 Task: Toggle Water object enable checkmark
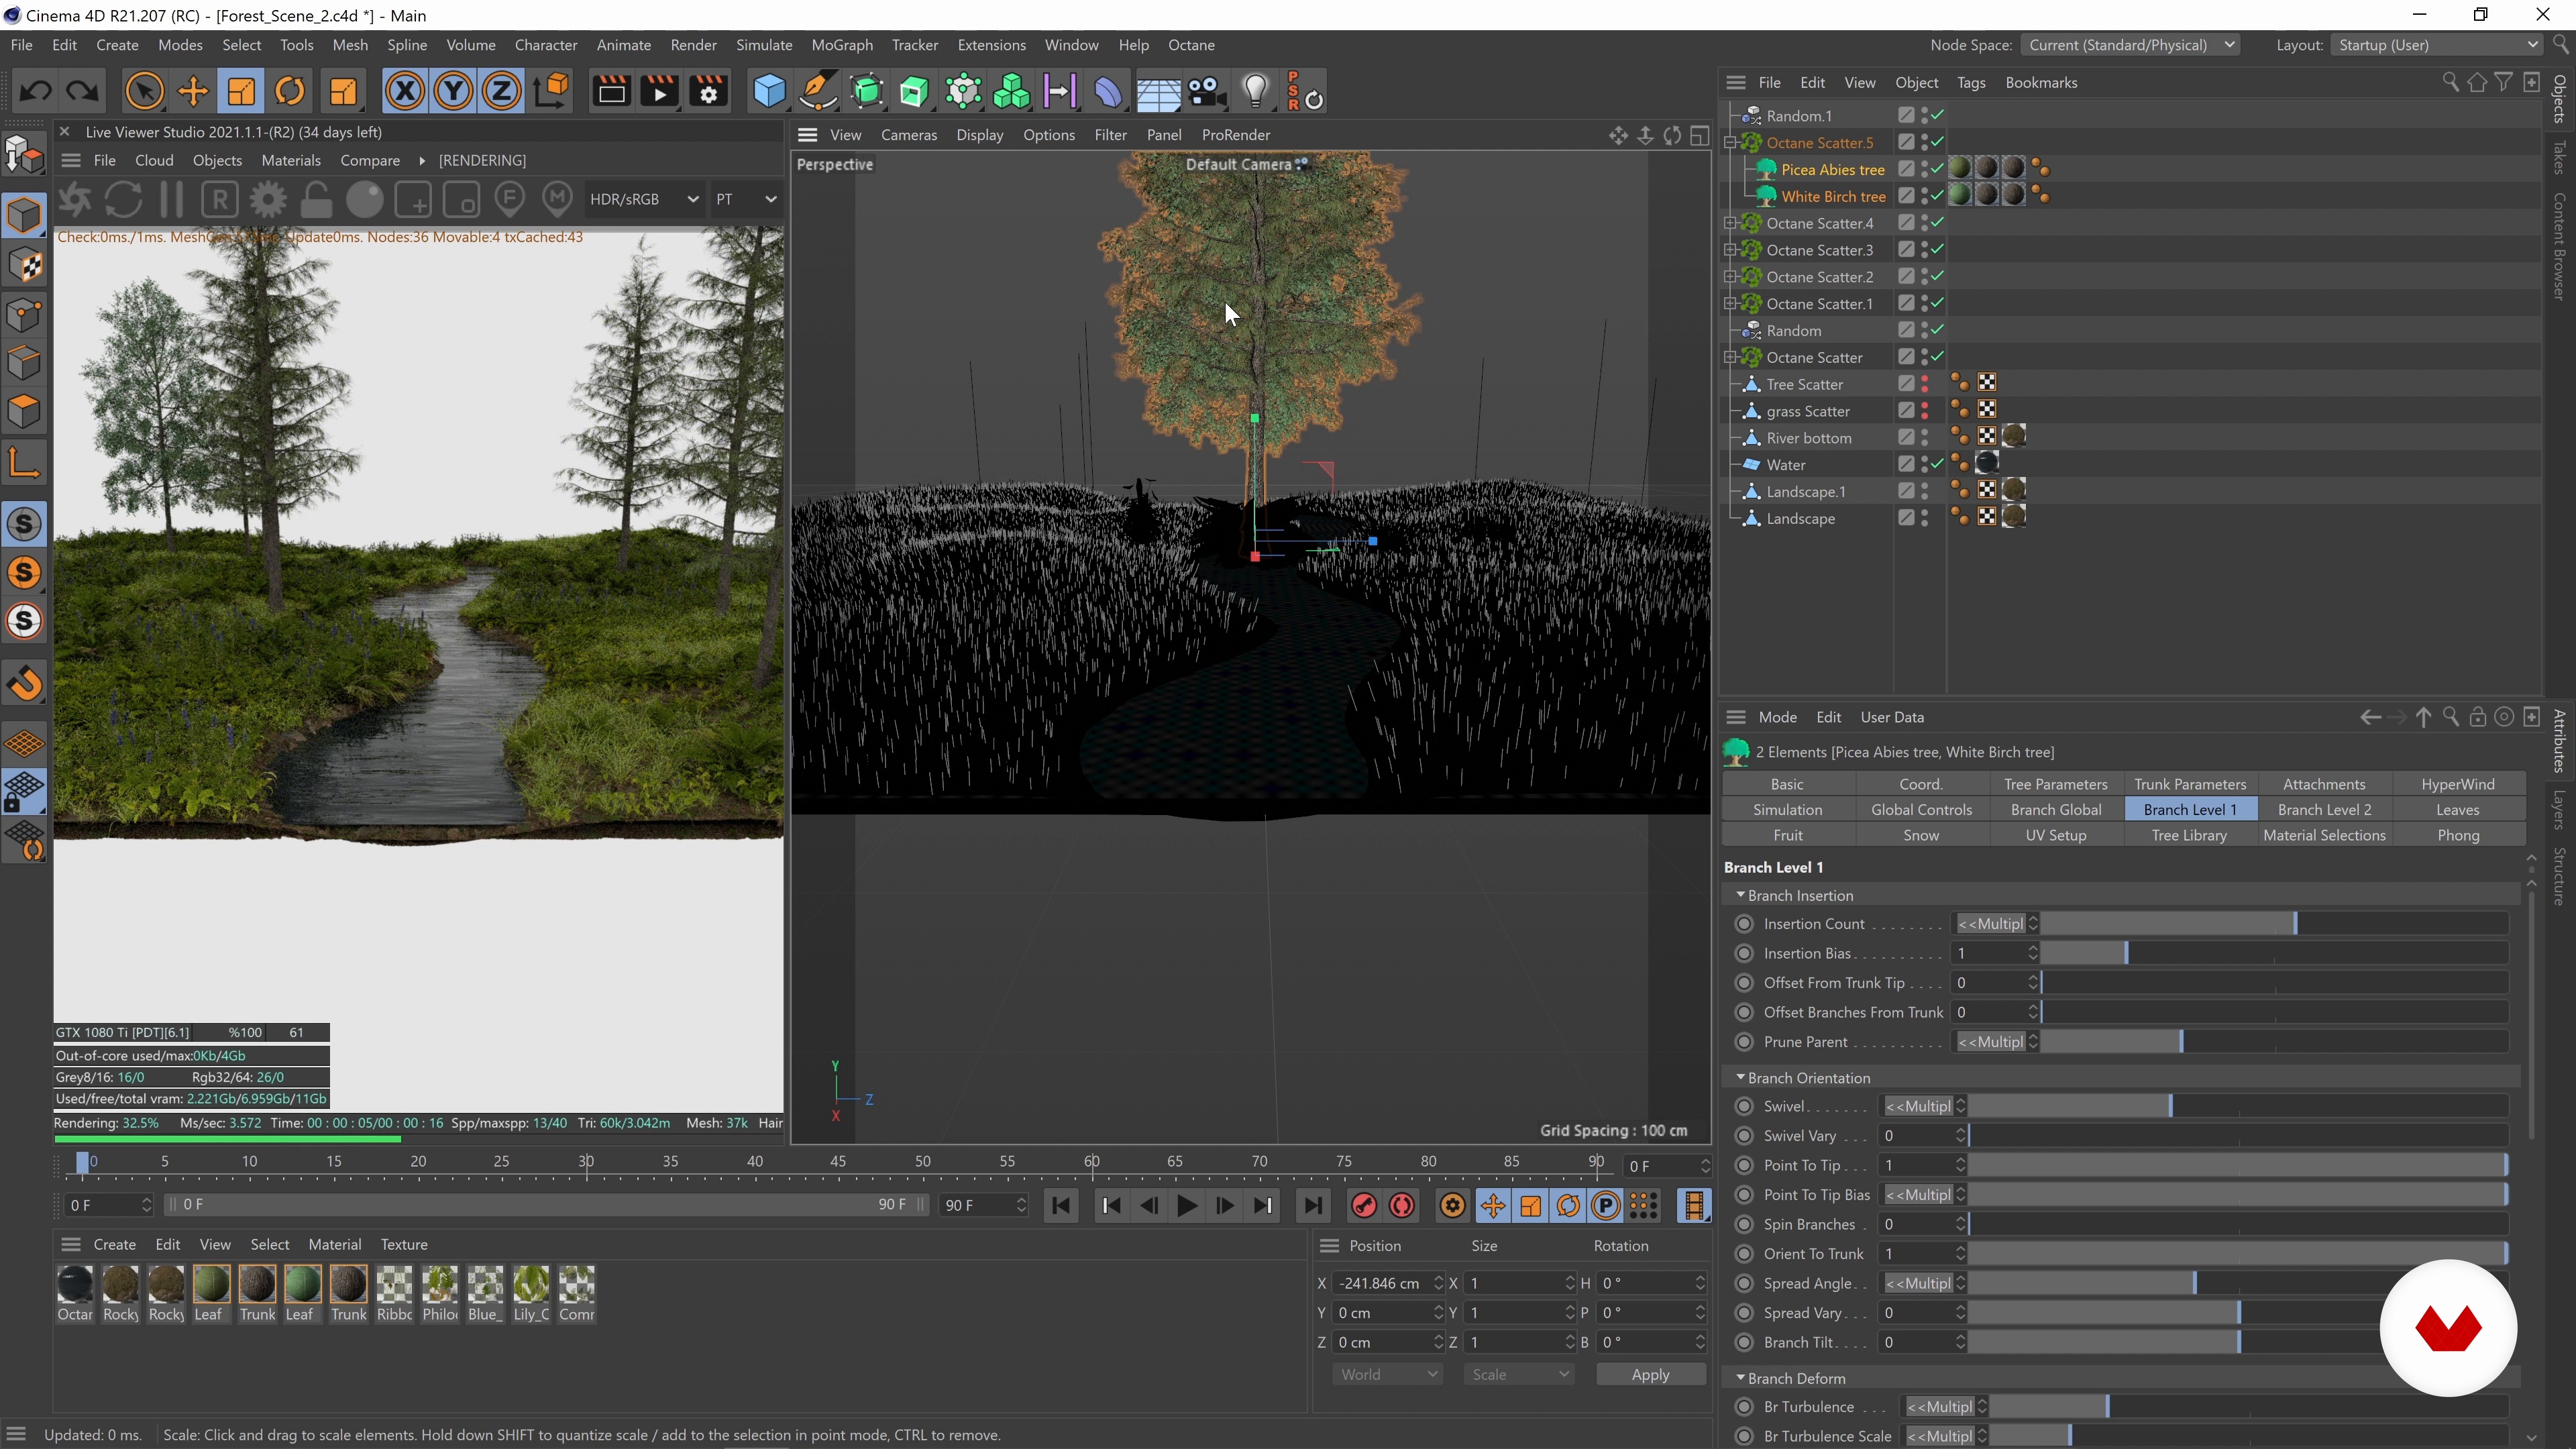coord(1937,464)
